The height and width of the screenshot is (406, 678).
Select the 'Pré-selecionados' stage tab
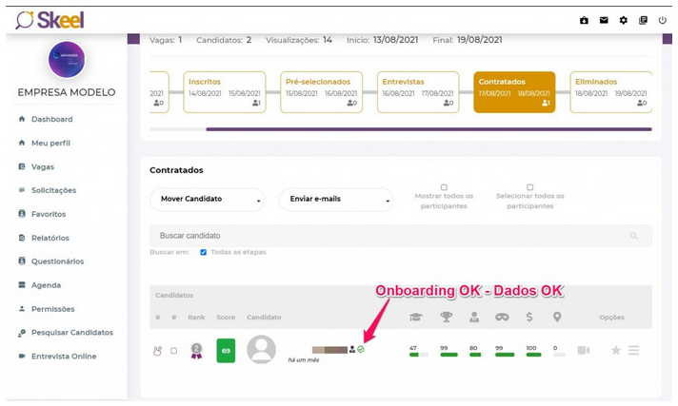tap(321, 91)
